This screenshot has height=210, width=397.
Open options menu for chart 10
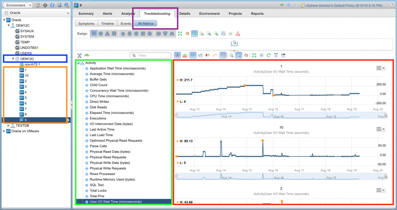coord(380,129)
